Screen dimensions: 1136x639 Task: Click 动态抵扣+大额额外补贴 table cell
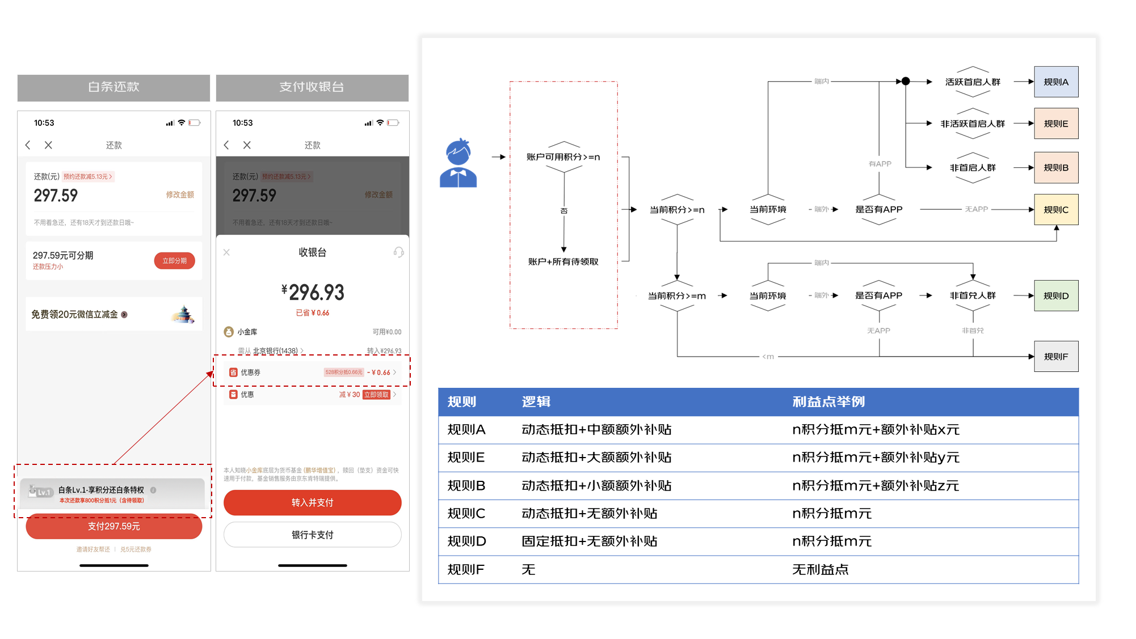596,458
